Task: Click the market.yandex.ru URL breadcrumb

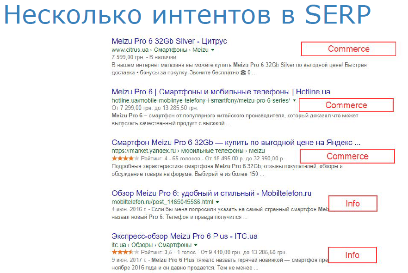Action: point(143,151)
